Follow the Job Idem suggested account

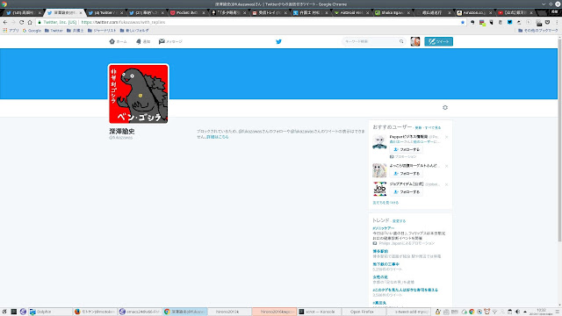pos(406,192)
